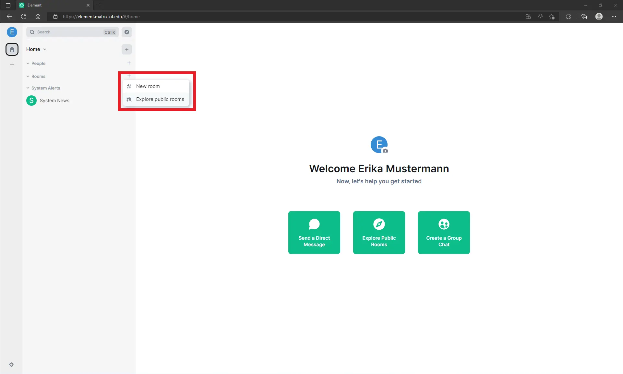Viewport: 623px width, 374px height.
Task: Start a chat via People plus icon
Action: (x=129, y=63)
